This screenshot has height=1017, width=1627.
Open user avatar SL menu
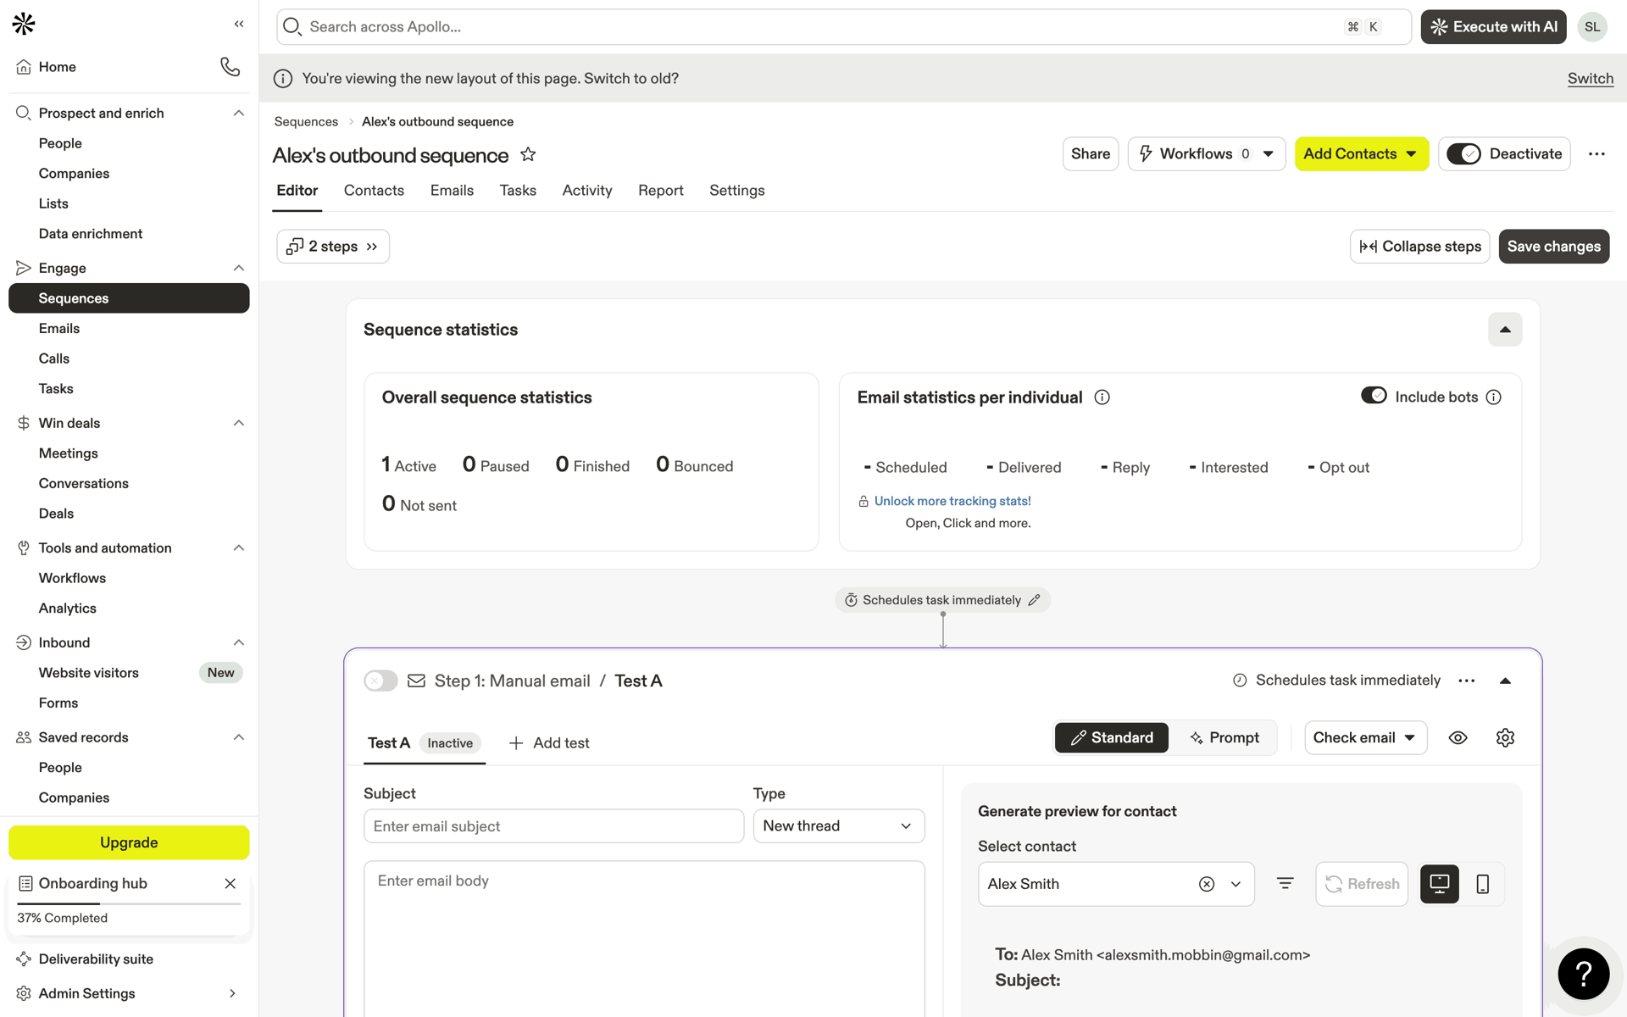pos(1592,27)
